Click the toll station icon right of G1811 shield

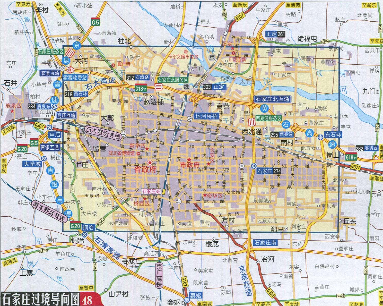pos(158,87)
